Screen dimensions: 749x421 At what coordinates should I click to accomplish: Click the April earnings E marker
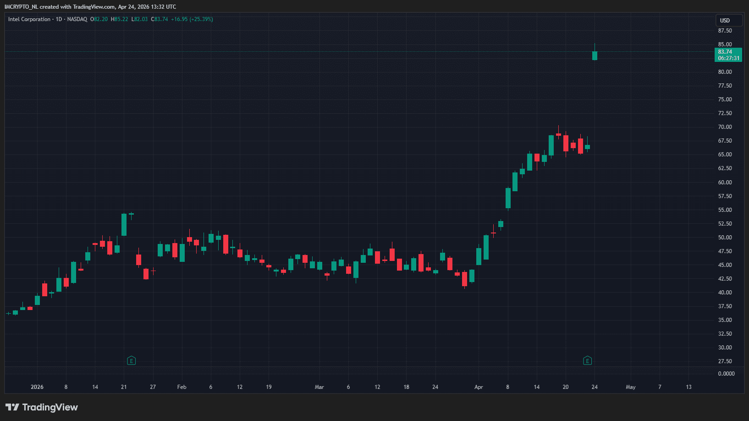(587, 361)
